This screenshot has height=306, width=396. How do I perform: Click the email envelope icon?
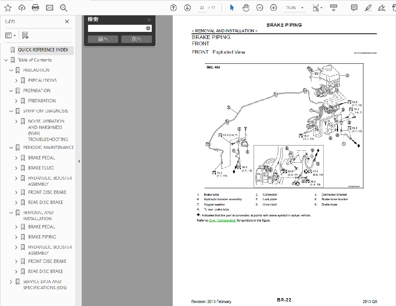49,8
